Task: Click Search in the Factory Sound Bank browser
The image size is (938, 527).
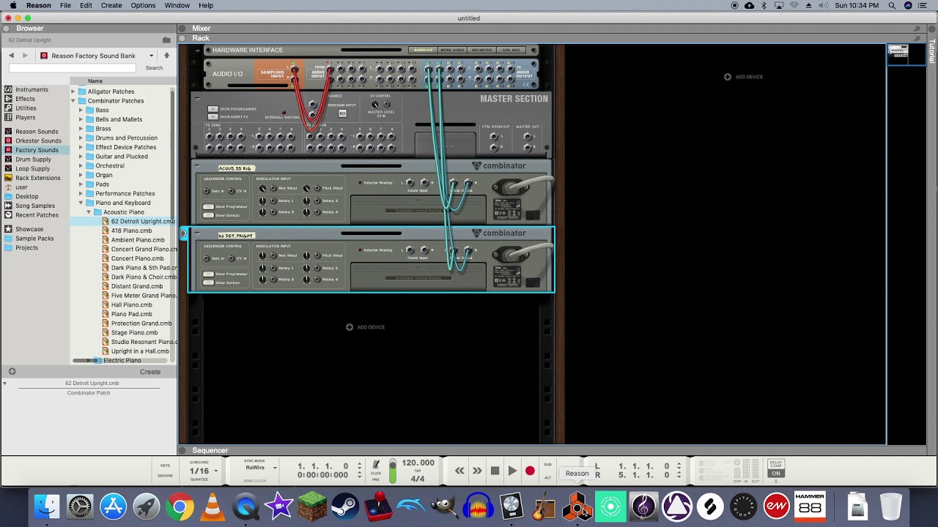Action: (x=154, y=67)
